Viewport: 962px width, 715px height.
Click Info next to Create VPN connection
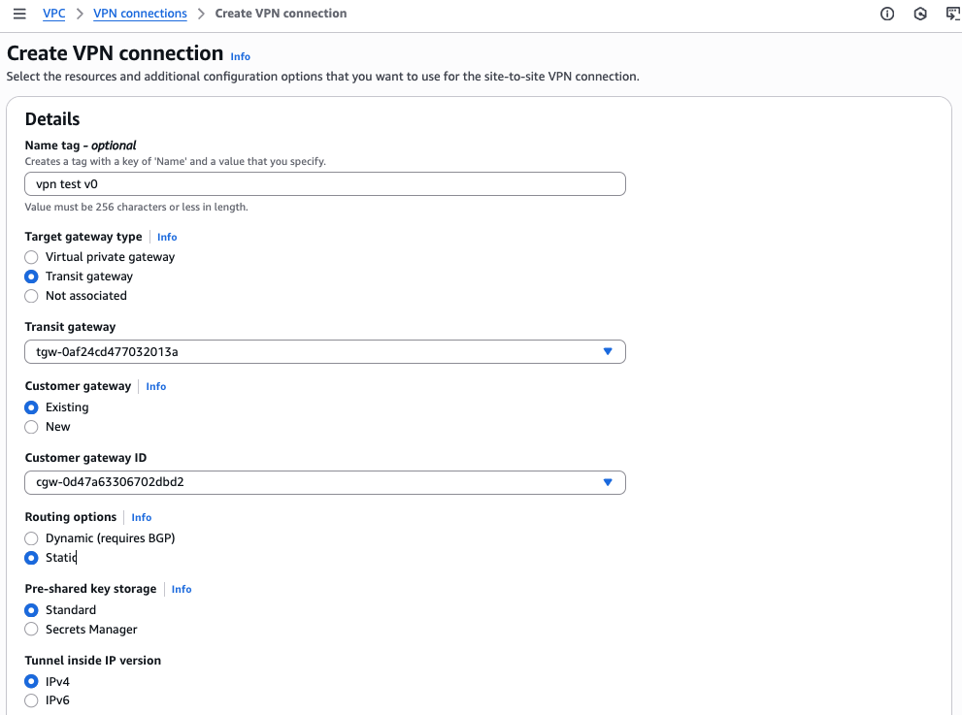click(240, 56)
